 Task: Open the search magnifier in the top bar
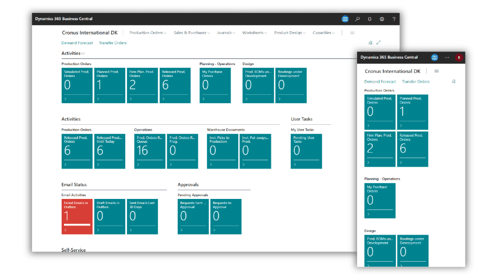click(358, 19)
